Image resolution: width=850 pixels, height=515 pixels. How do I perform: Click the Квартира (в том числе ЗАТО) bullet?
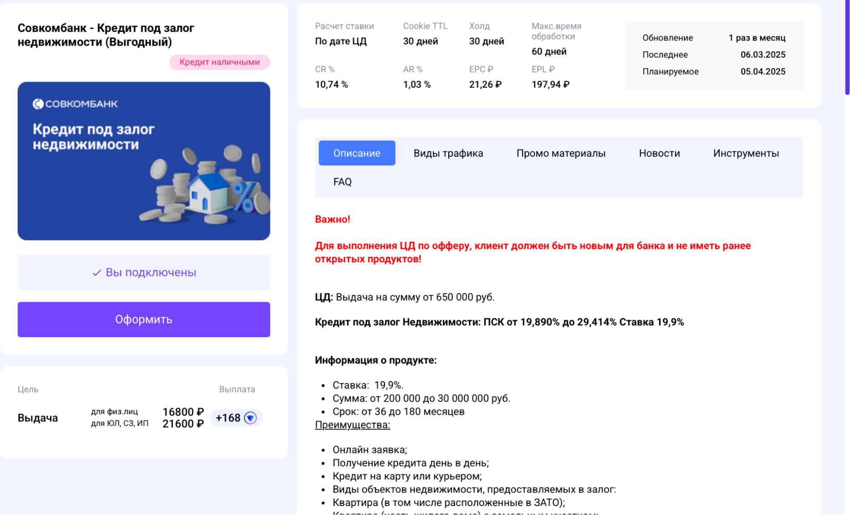coord(449,503)
